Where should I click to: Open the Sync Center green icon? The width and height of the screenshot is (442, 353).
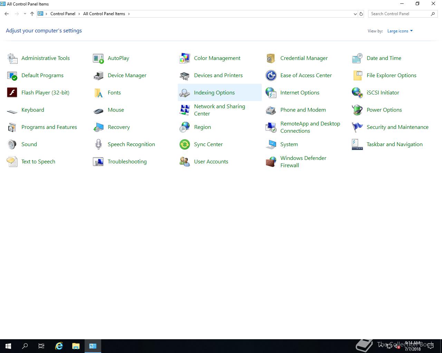(185, 144)
